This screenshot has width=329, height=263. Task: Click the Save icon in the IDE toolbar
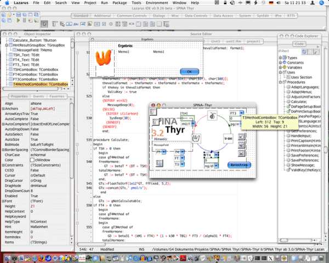(19, 15)
